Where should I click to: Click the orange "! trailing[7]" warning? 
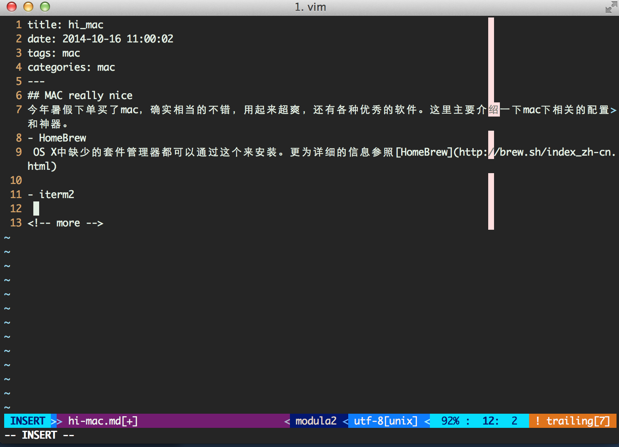tap(573, 421)
